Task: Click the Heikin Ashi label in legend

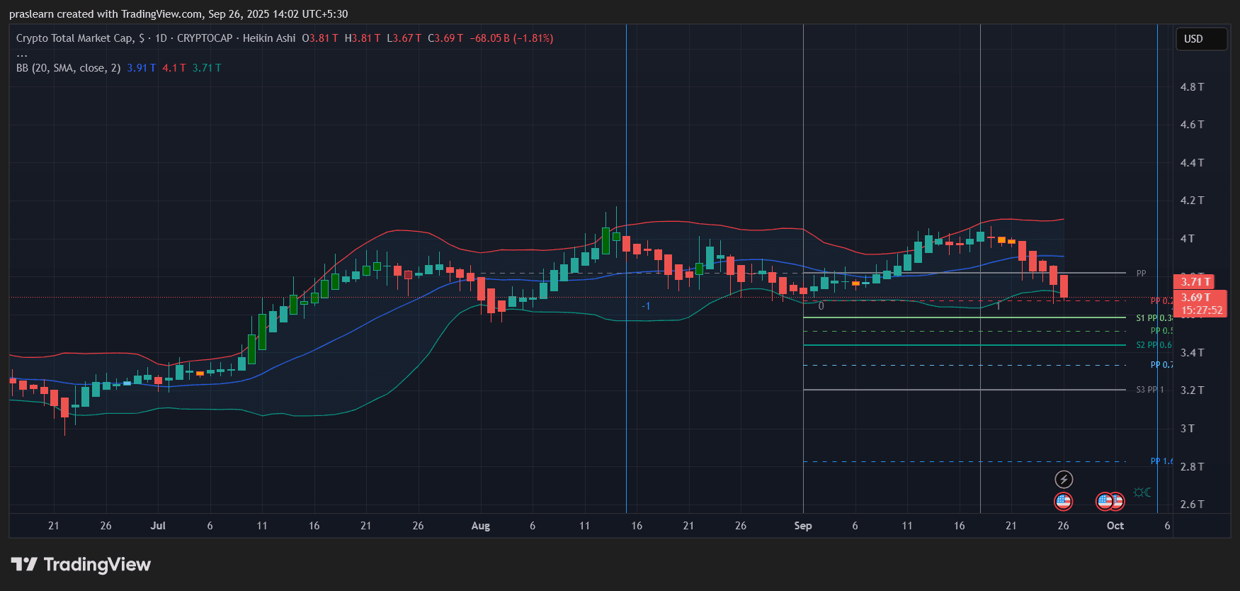Action: 269,38
